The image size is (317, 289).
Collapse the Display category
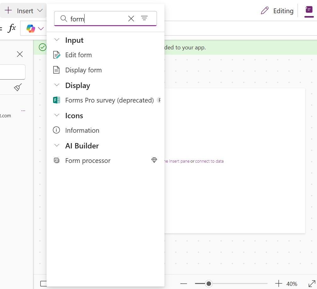pyautogui.click(x=57, y=85)
